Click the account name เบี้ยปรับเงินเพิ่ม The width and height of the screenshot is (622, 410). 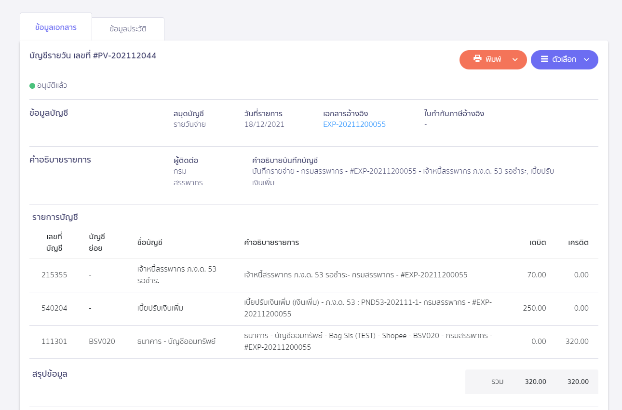160,308
